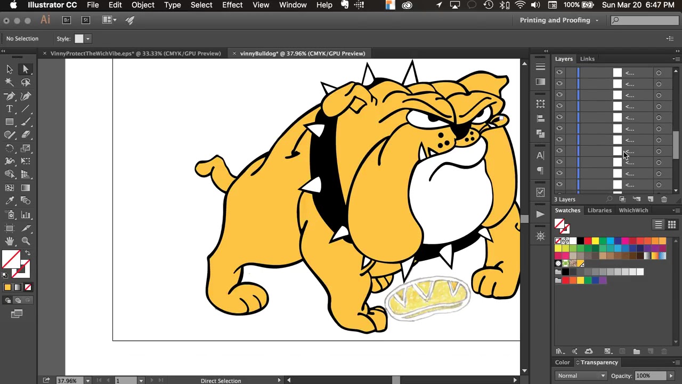Set paint mode to Color
682x384 pixels.
click(x=7, y=287)
